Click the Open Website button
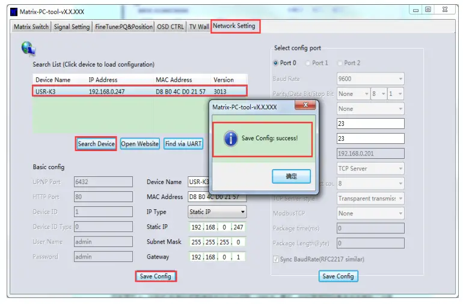The image size is (463, 304). pos(140,144)
